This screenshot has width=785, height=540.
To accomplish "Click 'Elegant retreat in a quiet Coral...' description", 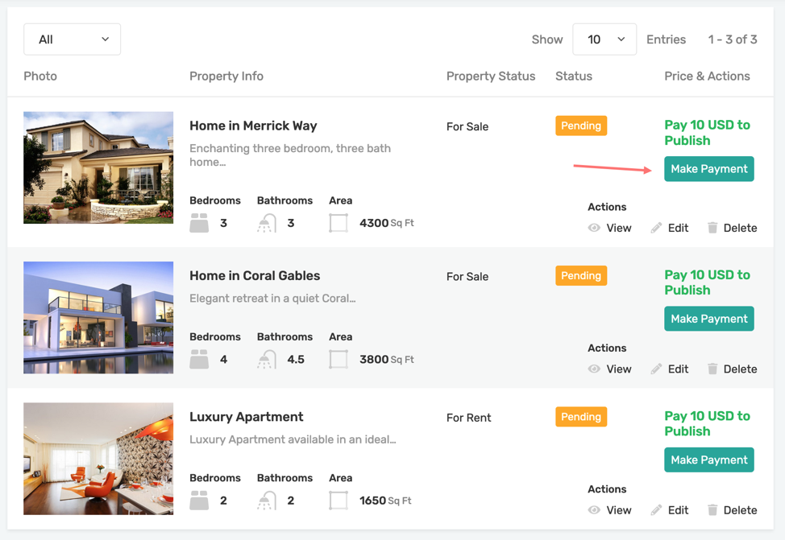I will [x=272, y=299].
